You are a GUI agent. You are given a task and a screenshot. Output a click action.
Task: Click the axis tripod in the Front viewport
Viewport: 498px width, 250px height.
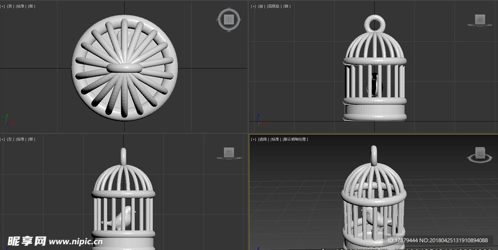[259, 119]
